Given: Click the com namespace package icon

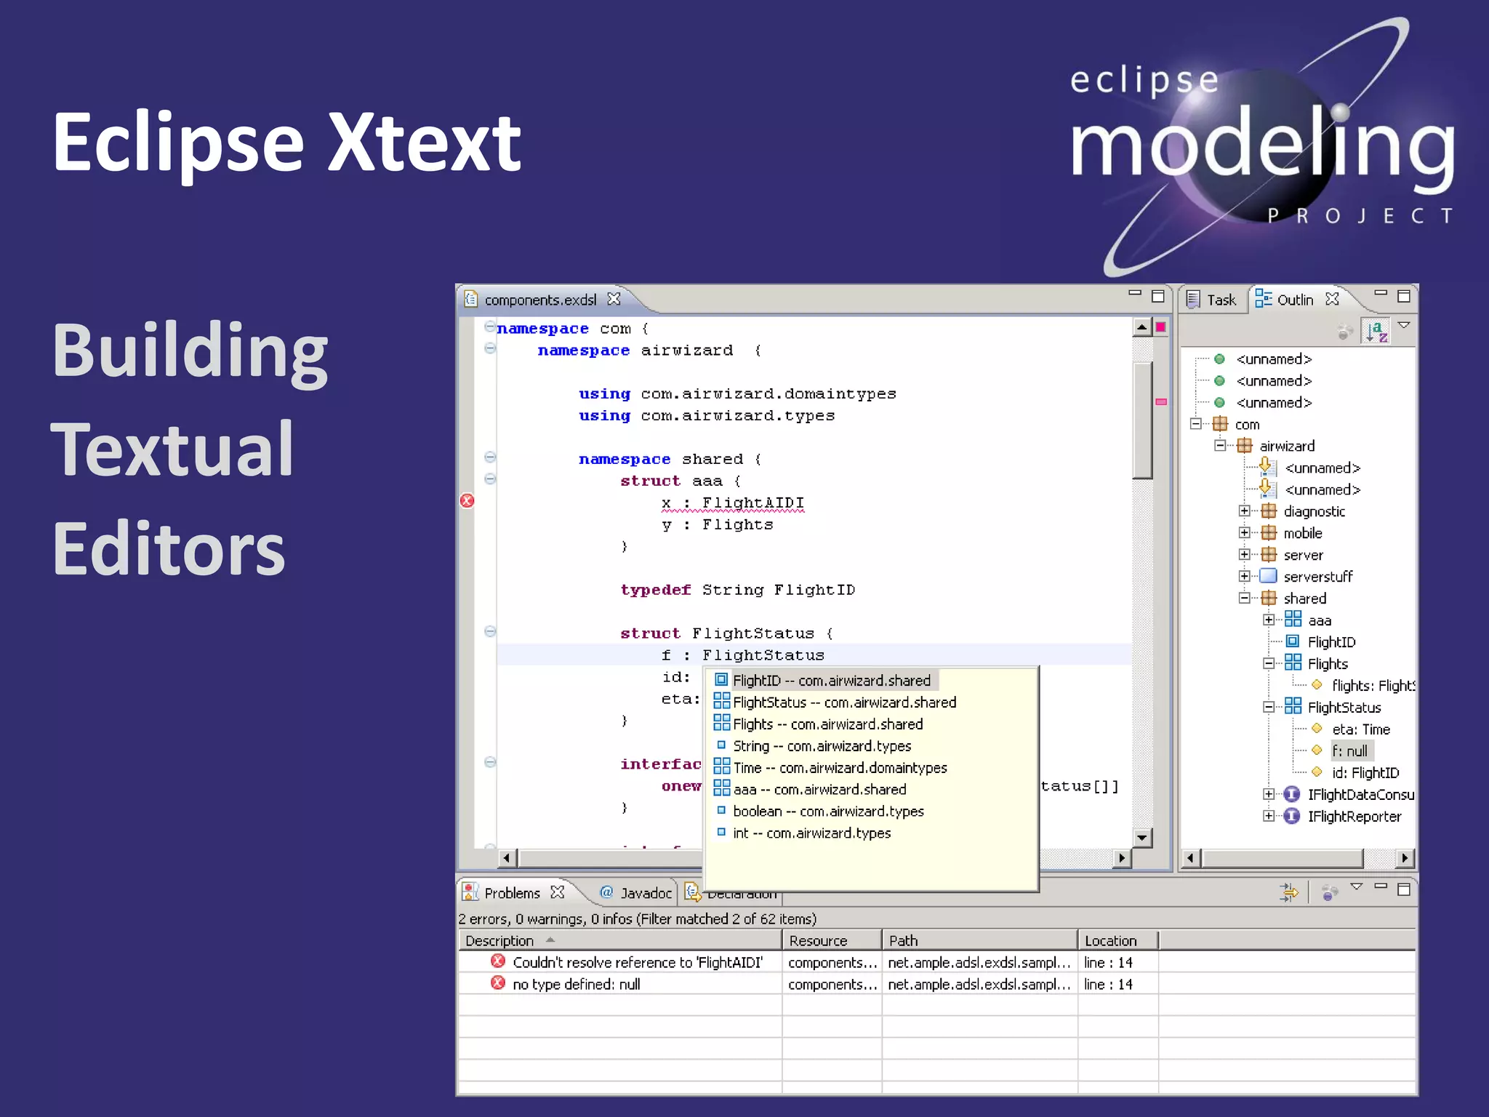Looking at the screenshot, I should pyautogui.click(x=1220, y=424).
